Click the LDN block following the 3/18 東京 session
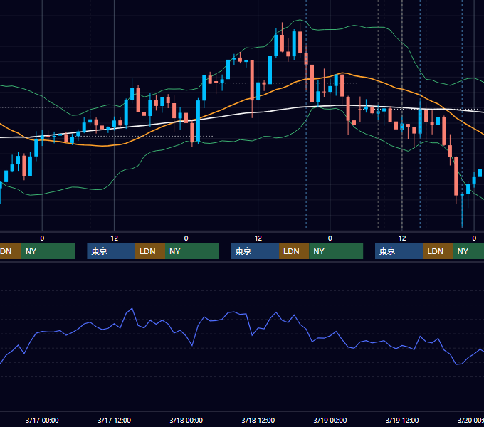This screenshot has width=484, height=427. coord(294,251)
